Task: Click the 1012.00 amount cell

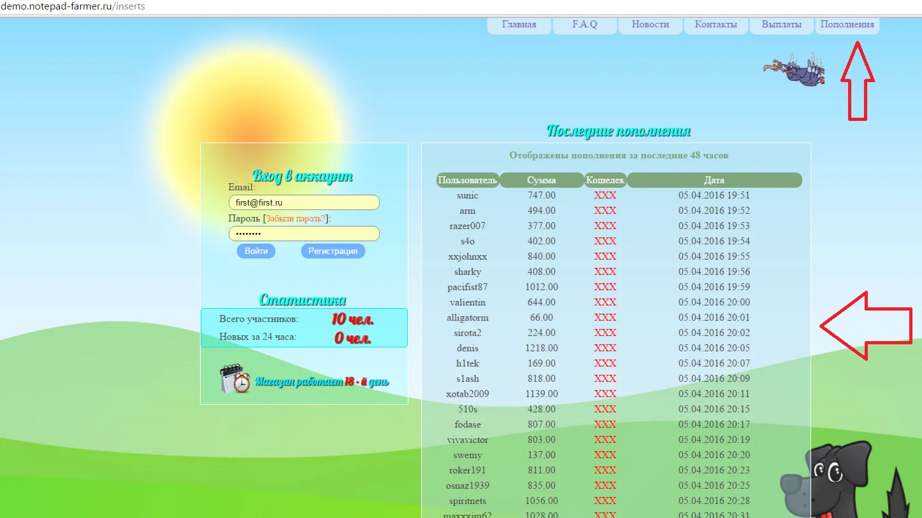Action: 542,287
